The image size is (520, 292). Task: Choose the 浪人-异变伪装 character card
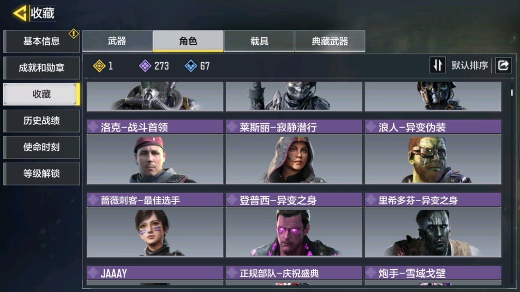click(433, 152)
